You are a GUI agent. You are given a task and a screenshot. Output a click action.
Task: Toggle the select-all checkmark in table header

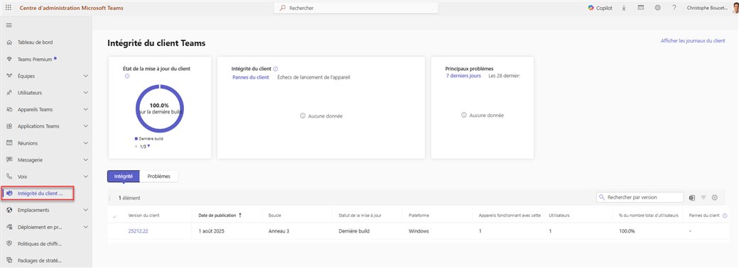114,216
